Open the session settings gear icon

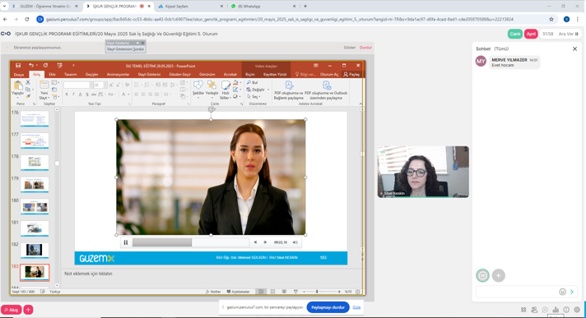577,310
